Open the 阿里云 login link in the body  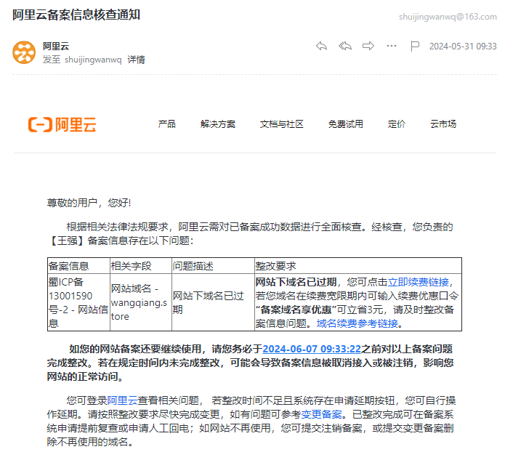click(122, 400)
